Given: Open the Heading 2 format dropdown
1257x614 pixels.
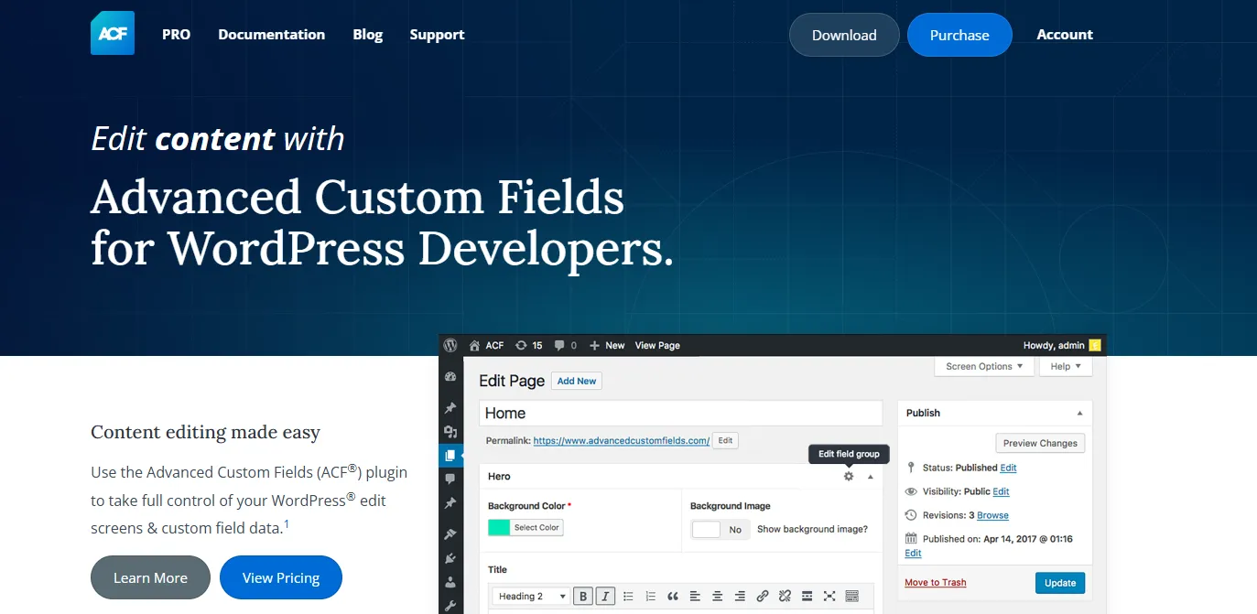Looking at the screenshot, I should coord(531,596).
